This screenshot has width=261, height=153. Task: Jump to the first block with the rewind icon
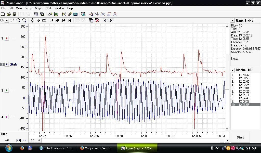coord(52,20)
